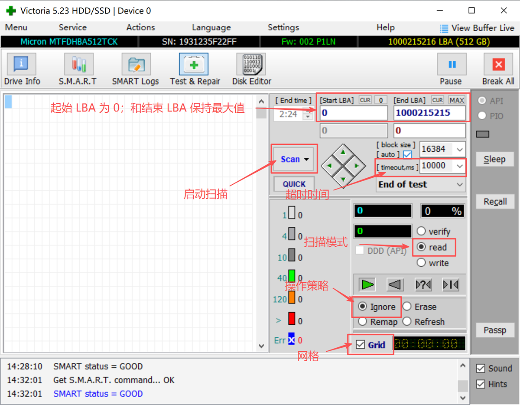Select the verify scan mode
Viewport: 520px width, 405px height.
[421, 231]
